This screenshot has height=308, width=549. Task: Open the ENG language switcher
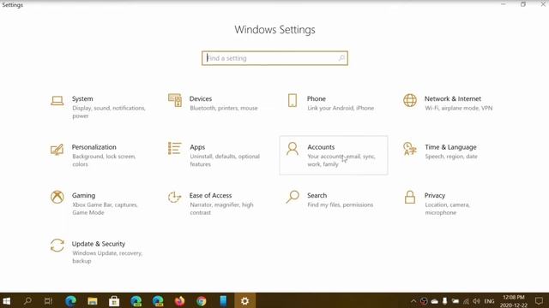[x=489, y=301]
